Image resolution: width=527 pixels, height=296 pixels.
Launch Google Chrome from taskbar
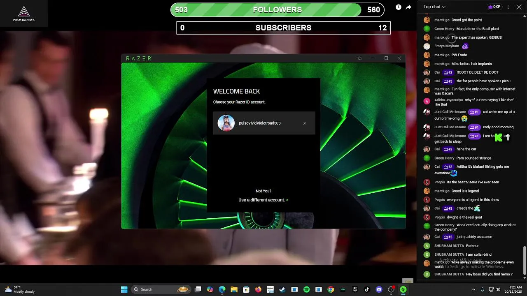tap(331, 289)
